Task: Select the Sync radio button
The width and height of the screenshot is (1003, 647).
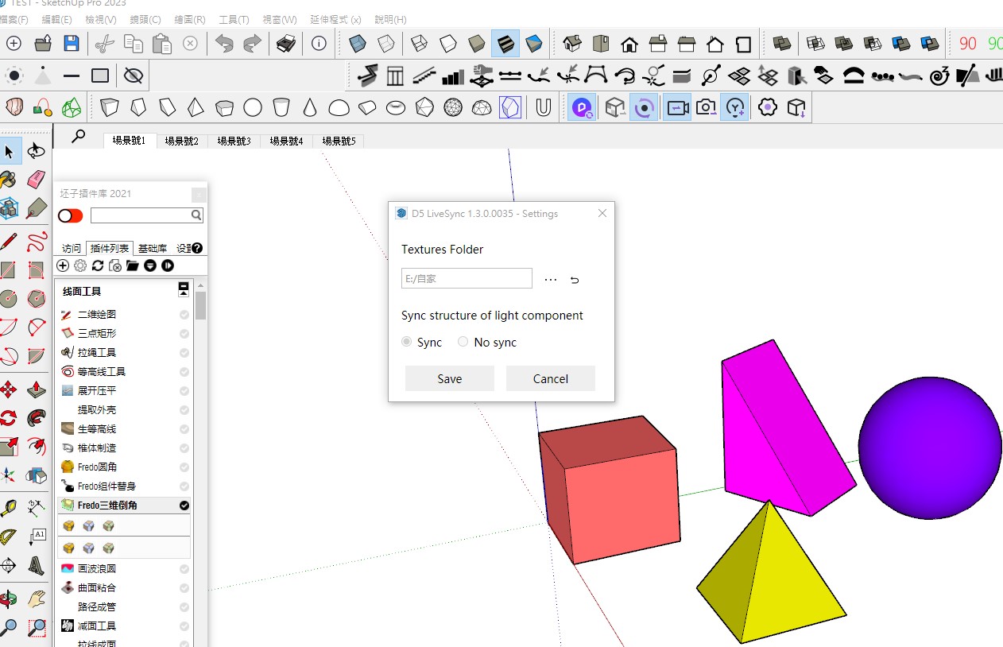Action: point(407,342)
